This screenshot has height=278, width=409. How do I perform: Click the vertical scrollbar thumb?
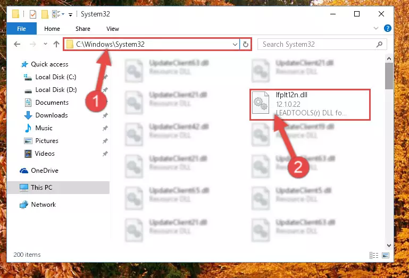(389, 76)
